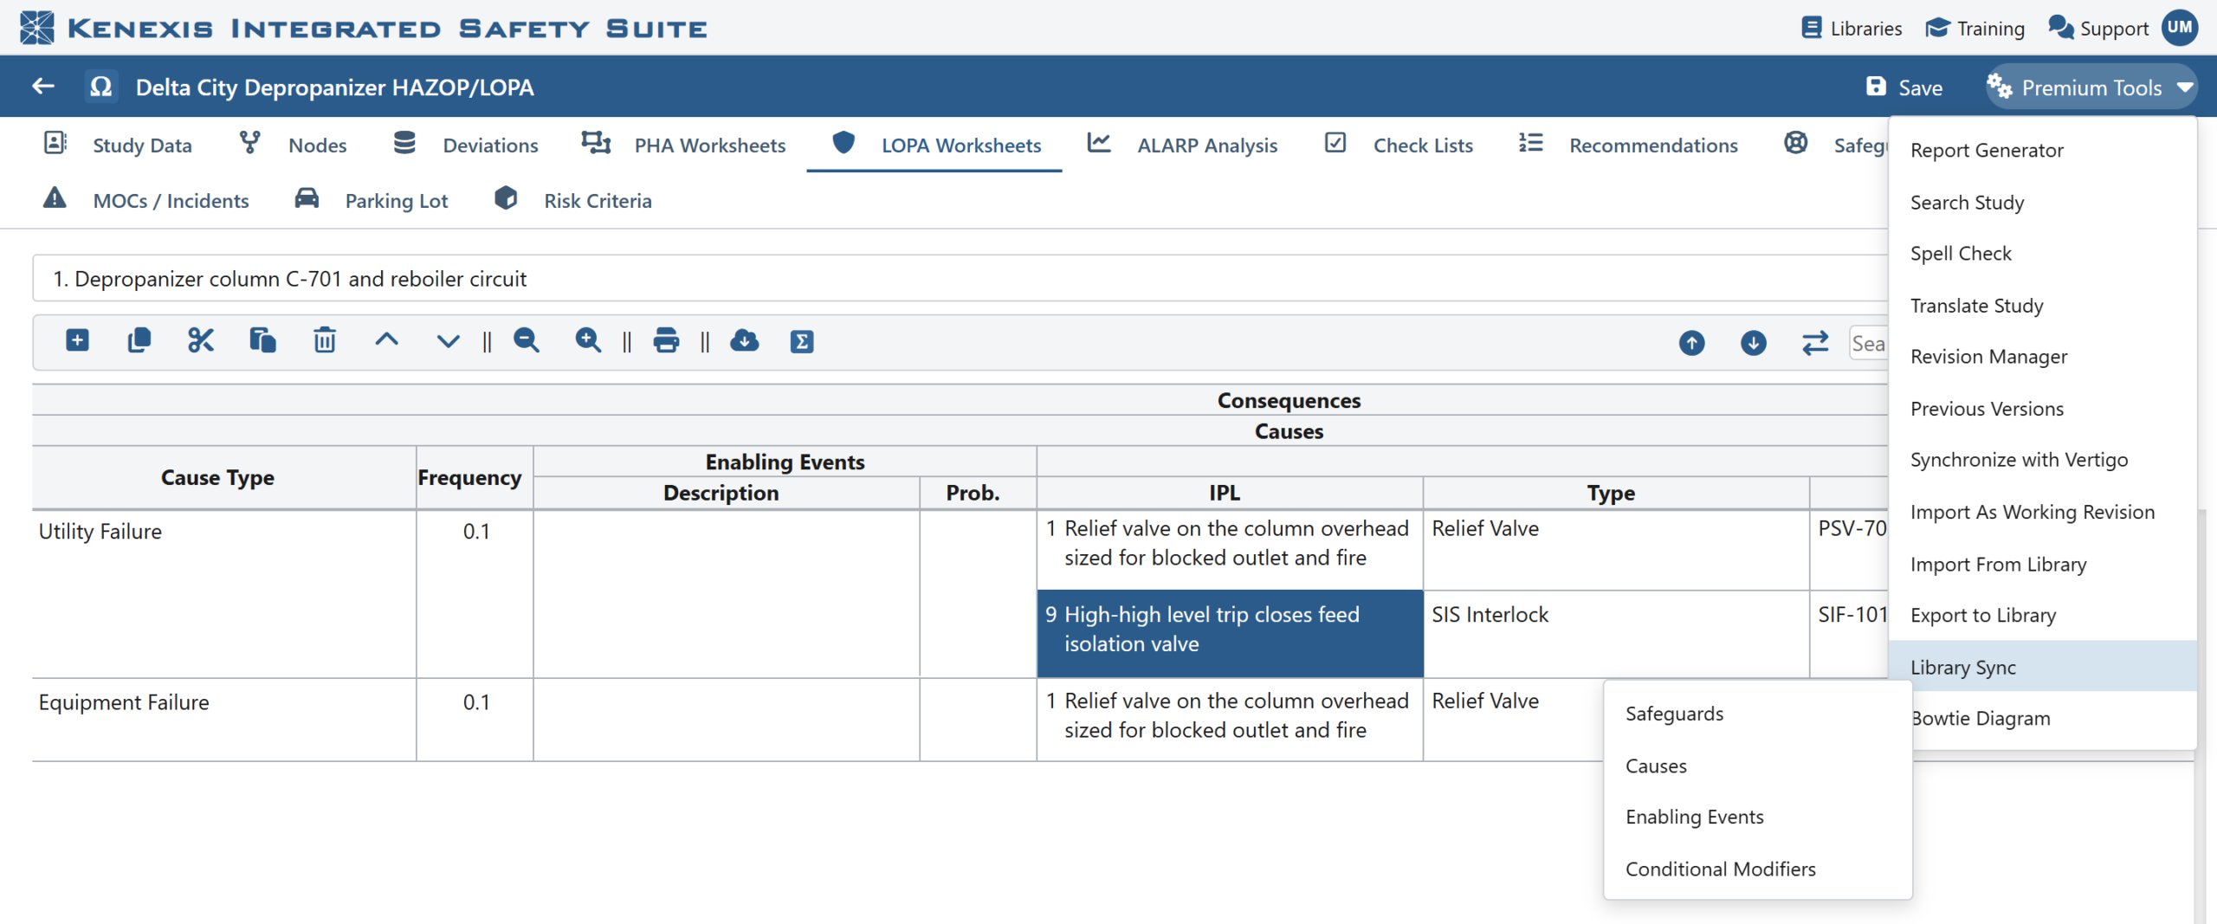The width and height of the screenshot is (2217, 924).
Task: Click the search input field
Action: click(x=1869, y=343)
